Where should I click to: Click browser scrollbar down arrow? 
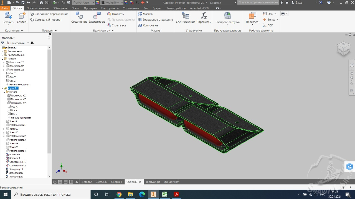[49, 176]
